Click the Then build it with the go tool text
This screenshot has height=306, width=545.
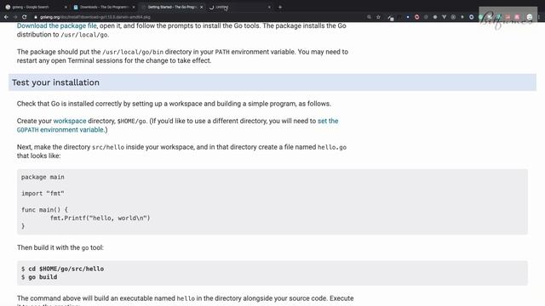[60, 247]
